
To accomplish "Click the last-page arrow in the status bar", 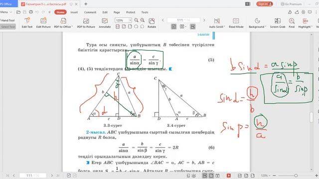I will click(58, 176).
